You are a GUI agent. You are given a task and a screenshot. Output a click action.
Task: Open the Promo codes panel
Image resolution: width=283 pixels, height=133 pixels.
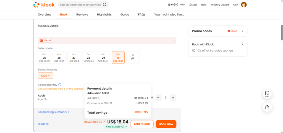(218, 31)
